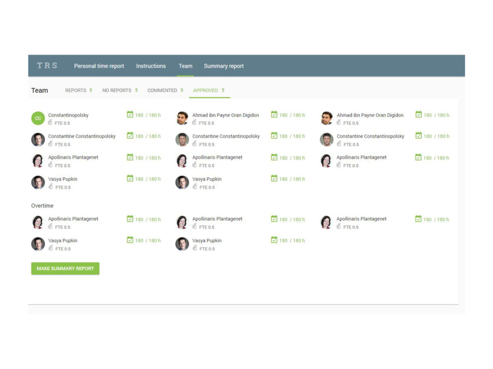Click 180 / 180 h in CC Constantinopolsky's row
Viewport: 493px width, 369px height.
[x=148, y=115]
